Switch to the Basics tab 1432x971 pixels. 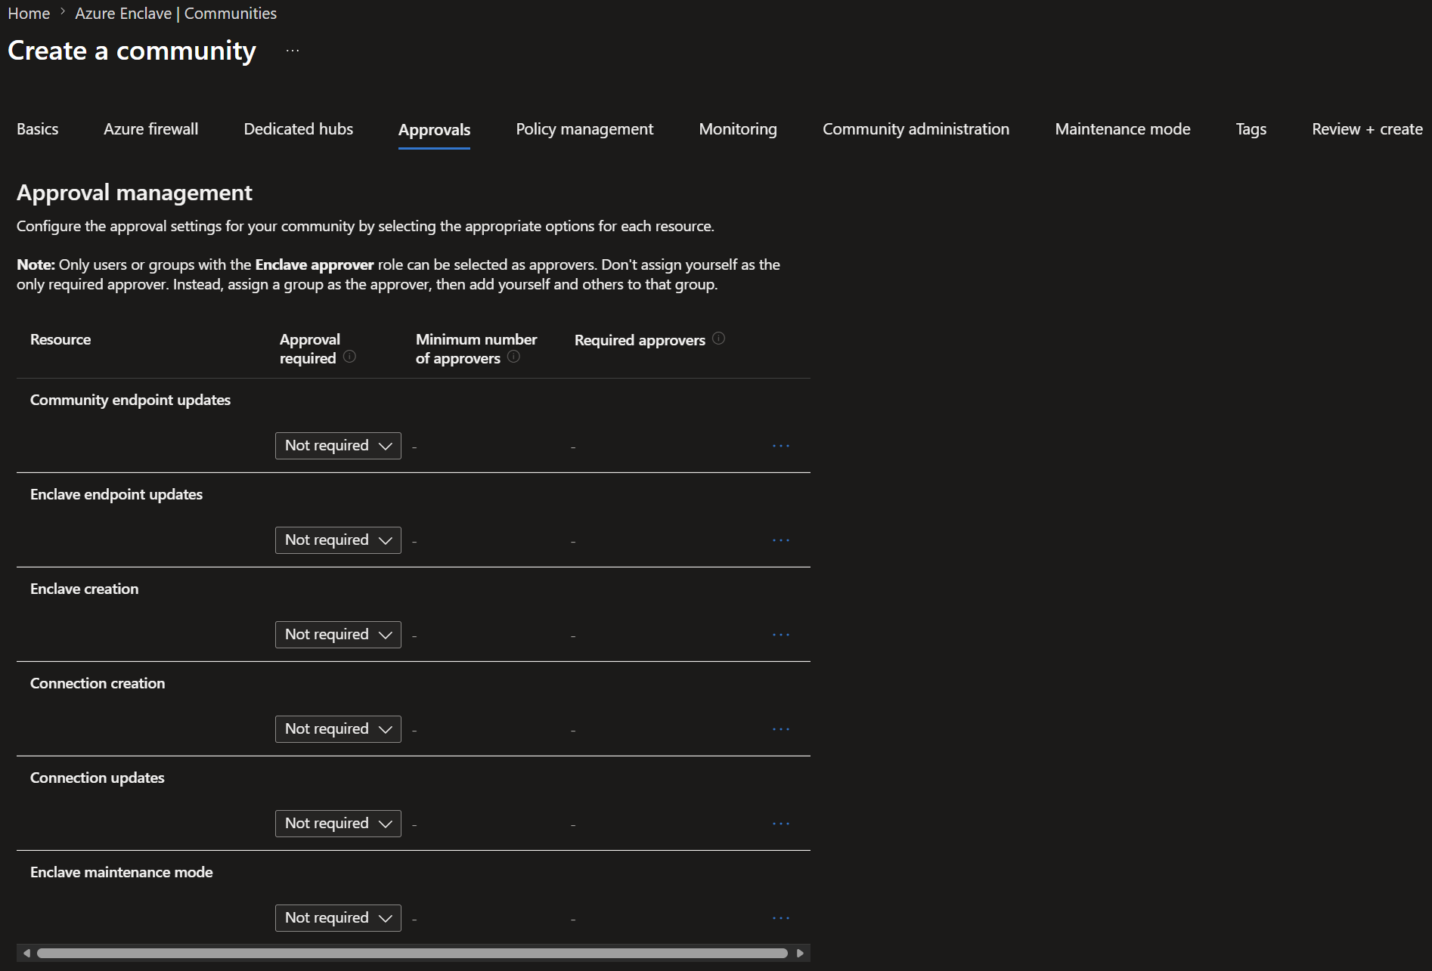click(38, 129)
